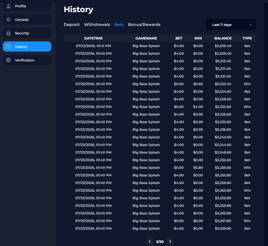Open the General settings section

coord(27,19)
